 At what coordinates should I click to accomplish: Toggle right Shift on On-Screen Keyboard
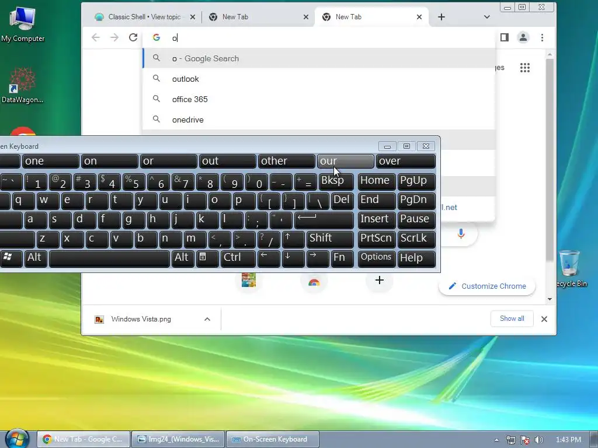(330, 239)
